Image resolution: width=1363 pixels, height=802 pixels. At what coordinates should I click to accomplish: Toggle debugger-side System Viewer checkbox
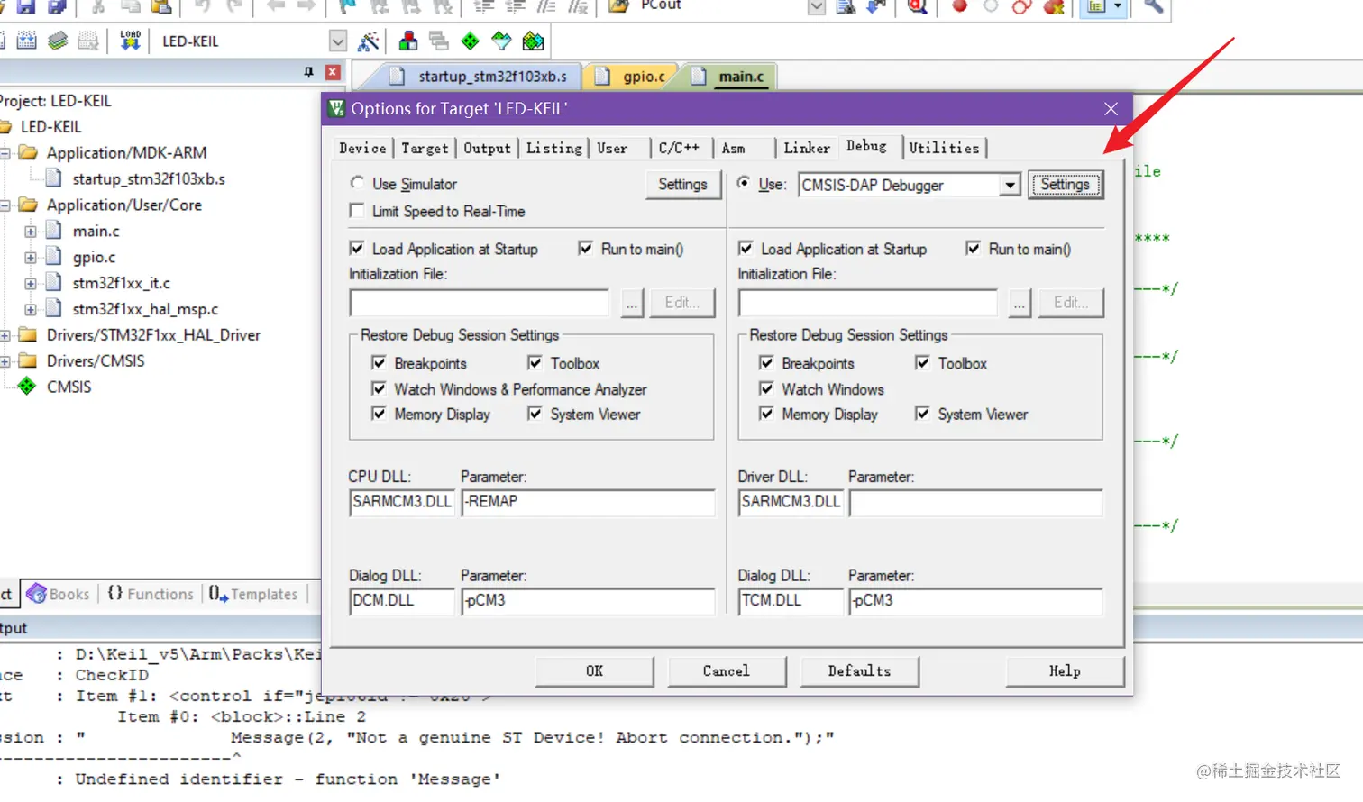point(923,414)
